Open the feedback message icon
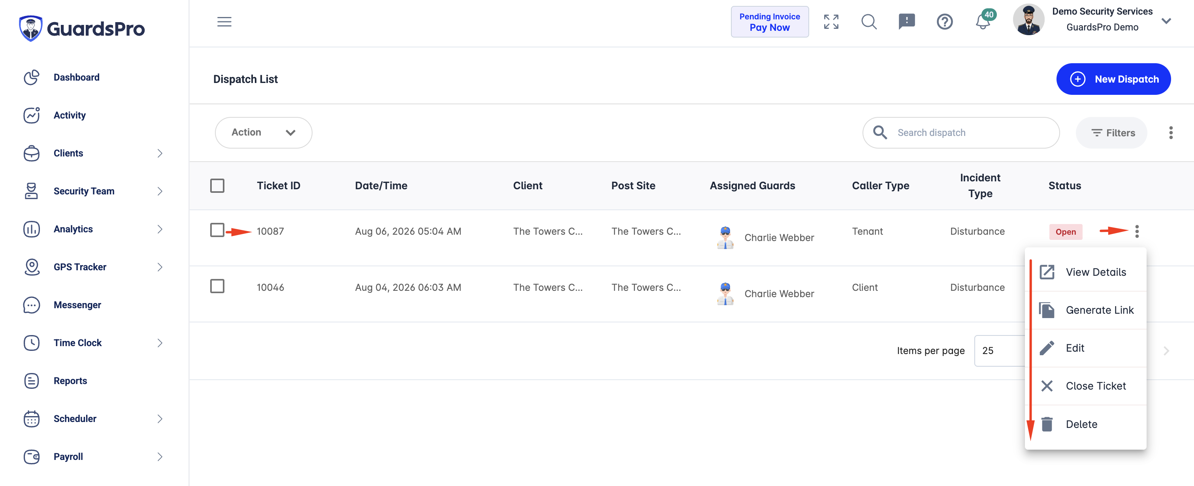The height and width of the screenshot is (486, 1194). point(907,22)
